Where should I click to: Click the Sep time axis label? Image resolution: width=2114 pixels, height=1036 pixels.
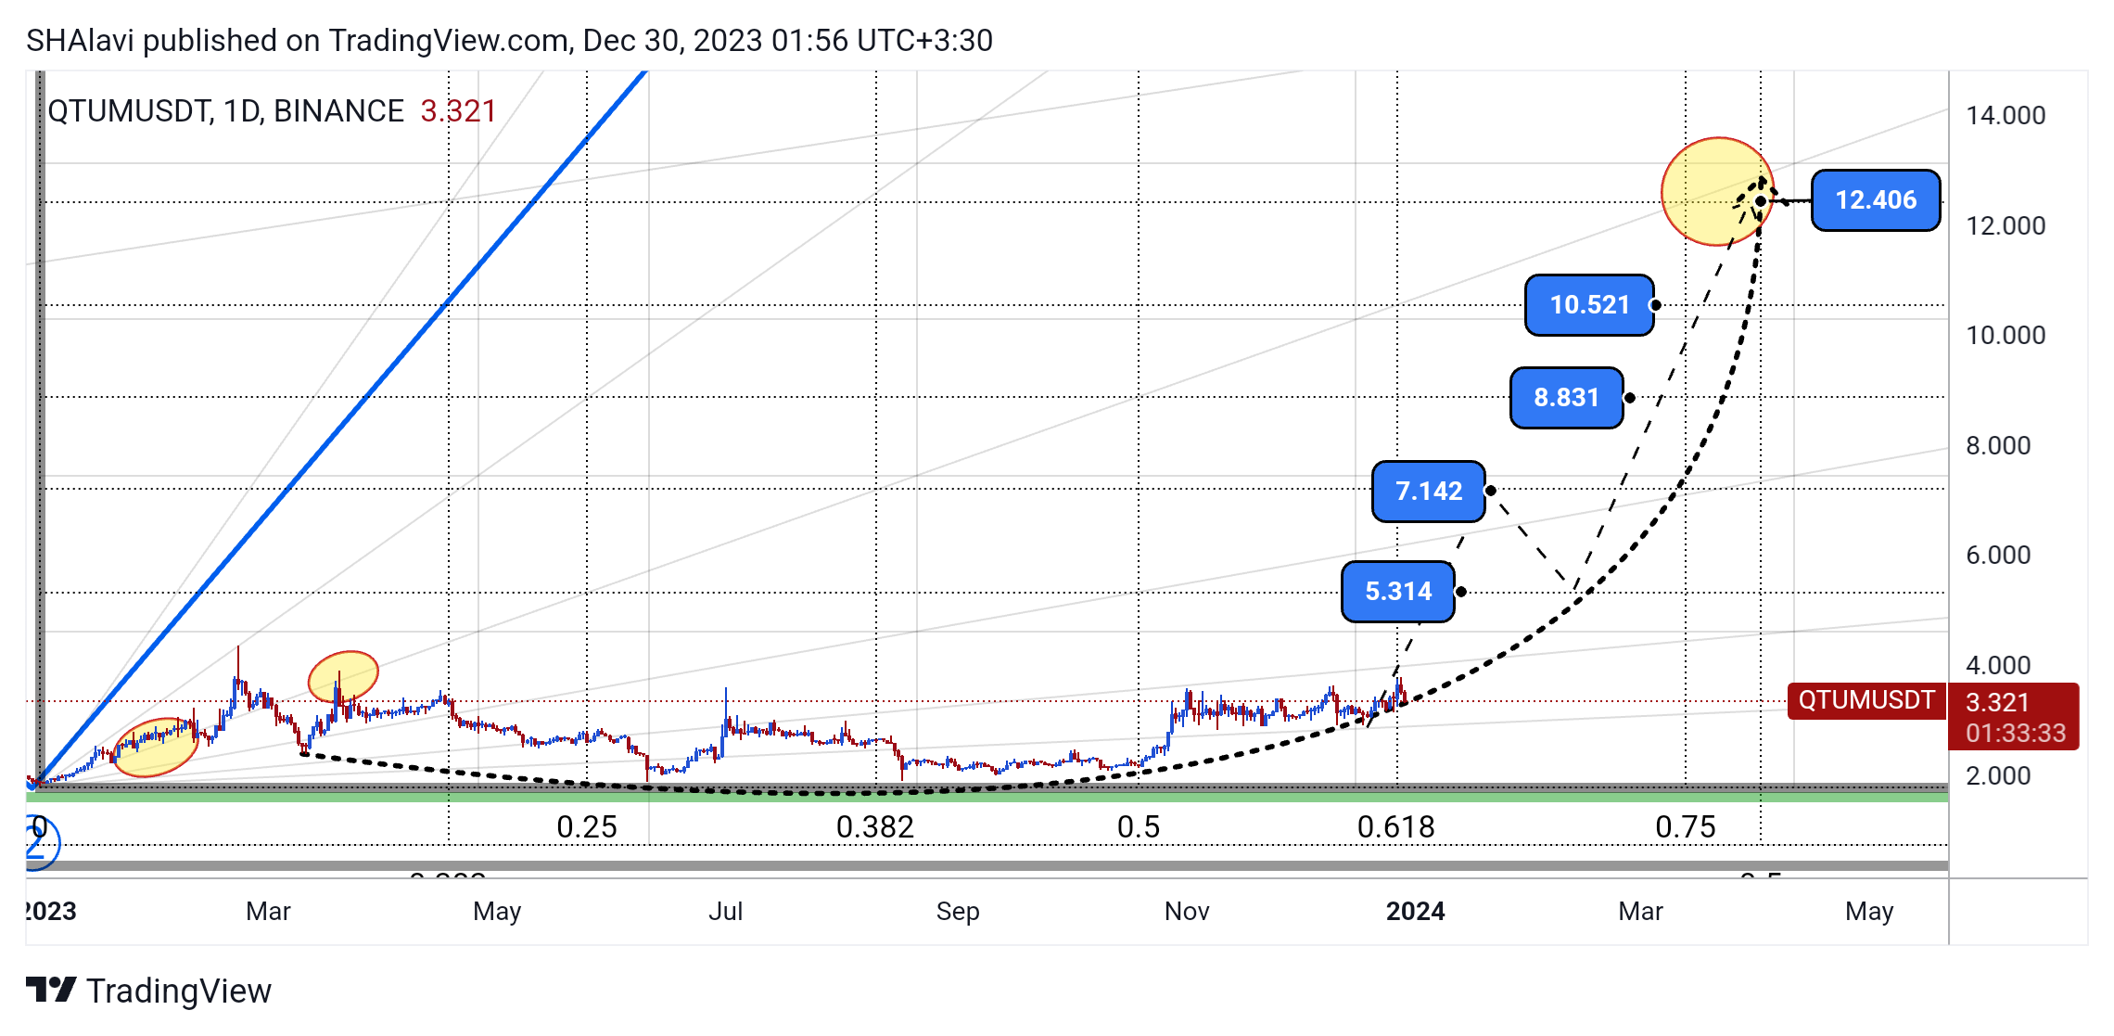(x=958, y=912)
